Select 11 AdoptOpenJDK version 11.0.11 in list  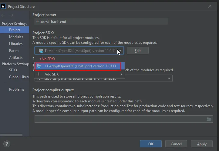click(79, 66)
